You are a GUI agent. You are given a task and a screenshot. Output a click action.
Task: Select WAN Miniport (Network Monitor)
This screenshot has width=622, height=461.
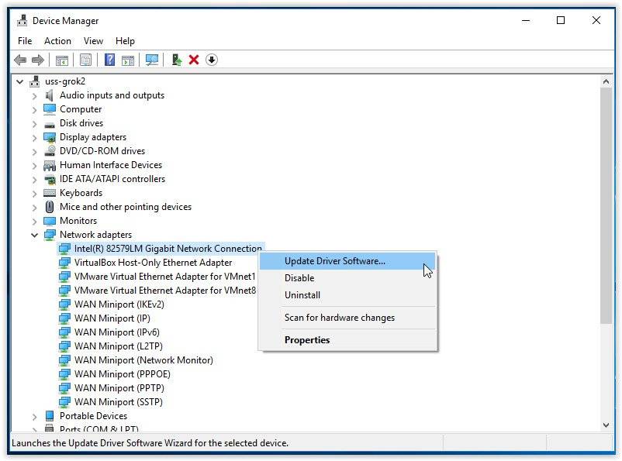click(143, 360)
